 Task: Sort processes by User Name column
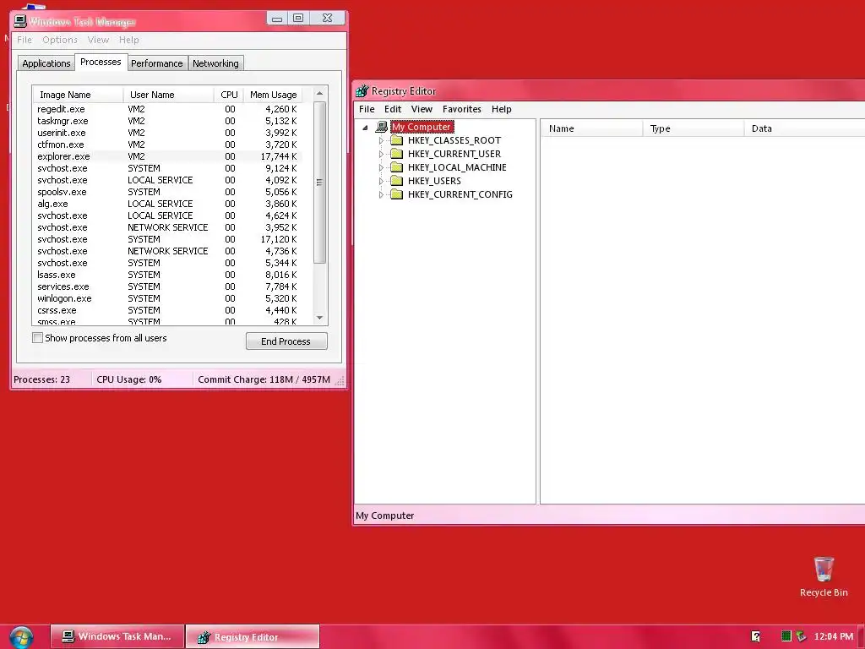pos(168,95)
